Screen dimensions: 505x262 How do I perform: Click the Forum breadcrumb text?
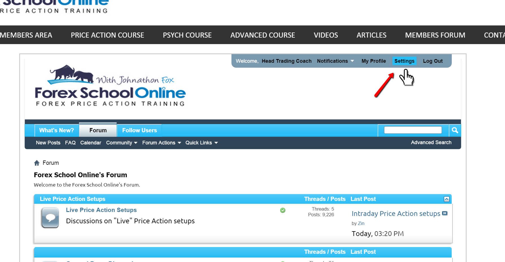[x=51, y=163]
